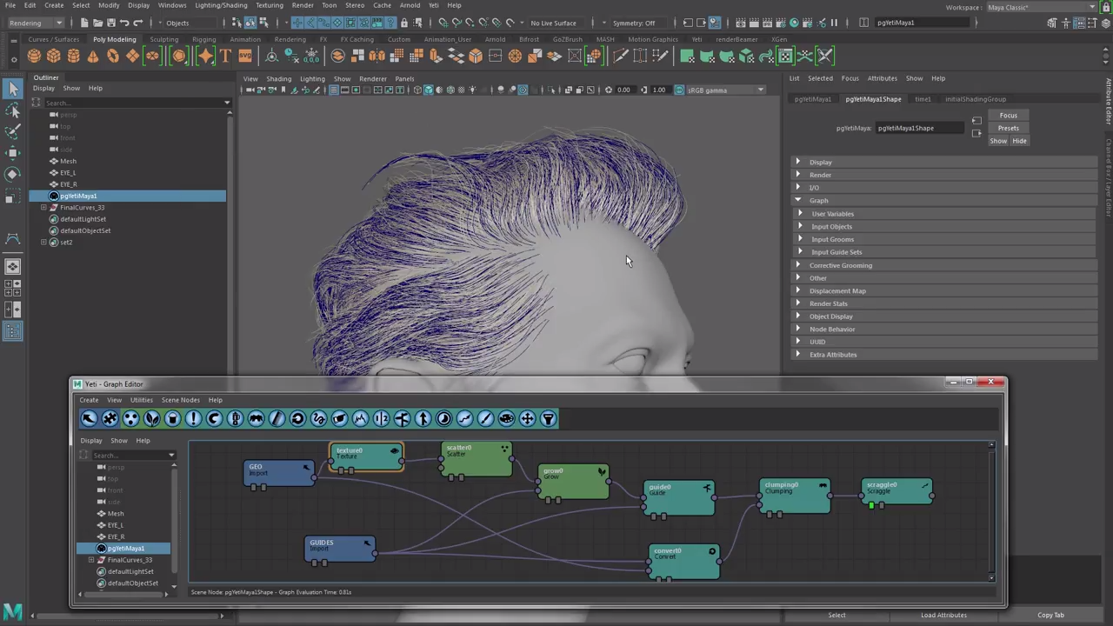Click the curl squiggle icon in Yeti toolbar
This screenshot has height=626, width=1113.
318,419
